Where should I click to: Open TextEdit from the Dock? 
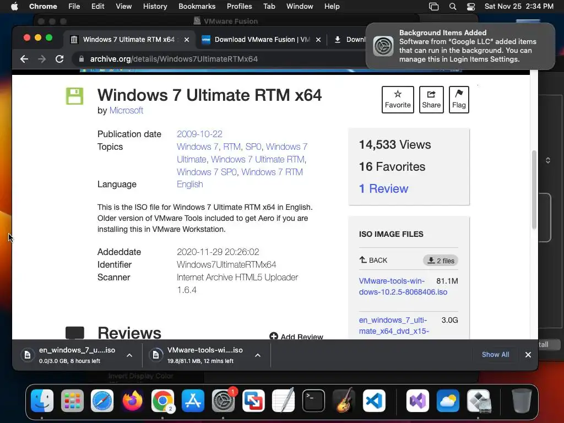(x=284, y=401)
